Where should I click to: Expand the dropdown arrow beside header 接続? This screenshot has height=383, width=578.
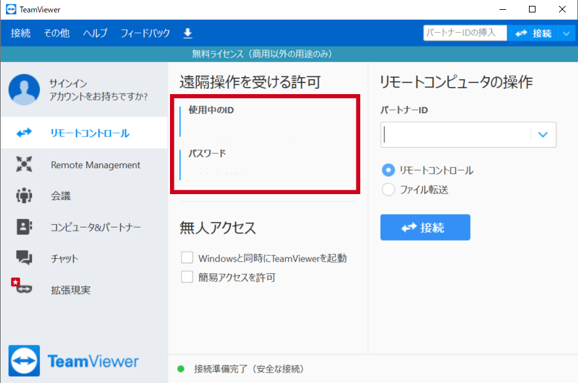tap(567, 33)
